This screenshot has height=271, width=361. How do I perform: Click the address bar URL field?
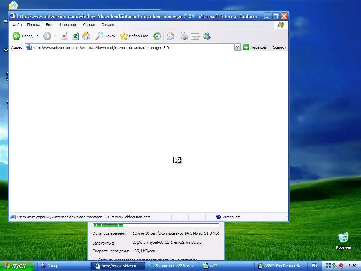133,48
